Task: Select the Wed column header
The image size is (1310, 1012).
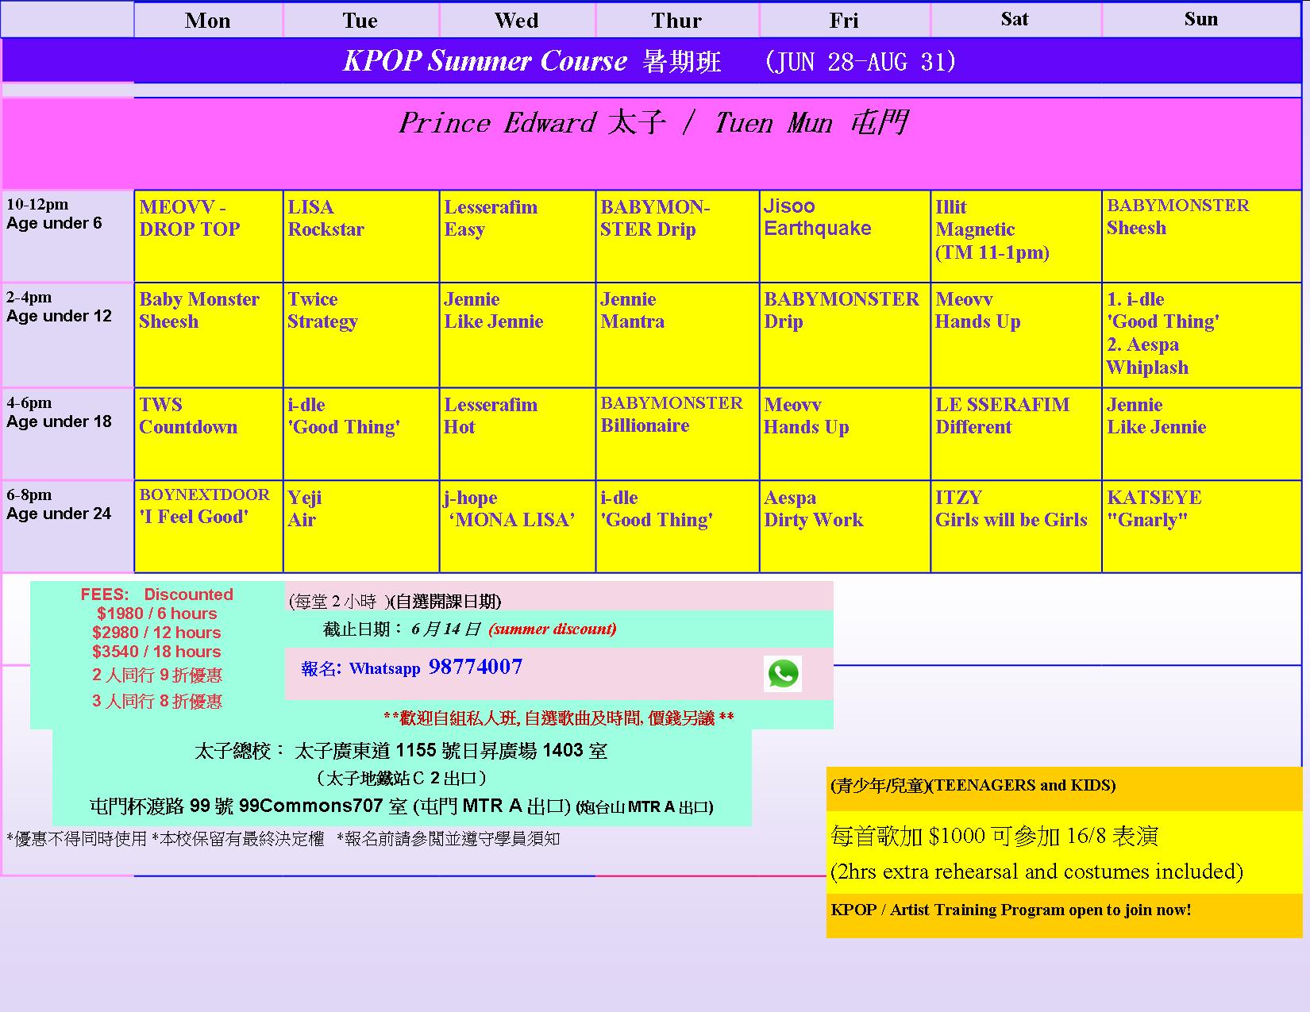Action: click(517, 20)
